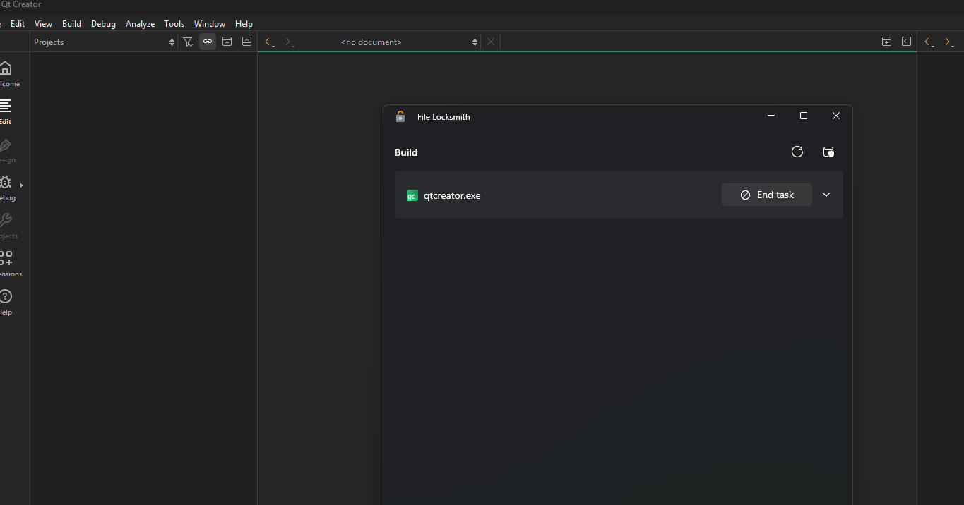This screenshot has width=964, height=505.
Task: Minimize the File Locksmith window
Action: coord(771,116)
